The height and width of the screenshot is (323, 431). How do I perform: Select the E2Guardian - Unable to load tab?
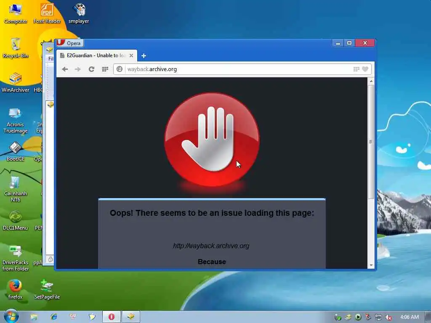pos(97,56)
